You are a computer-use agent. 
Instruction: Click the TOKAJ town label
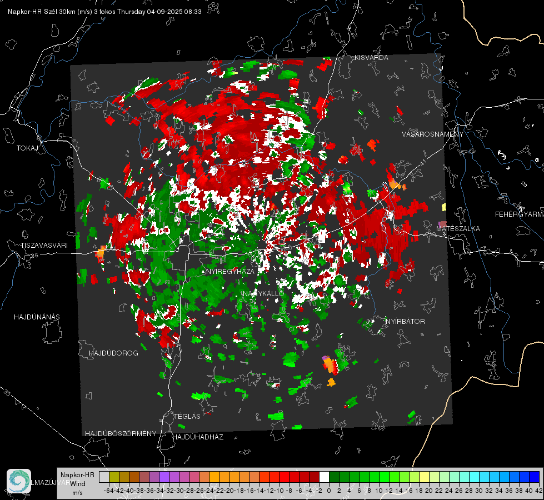[x=27, y=148]
